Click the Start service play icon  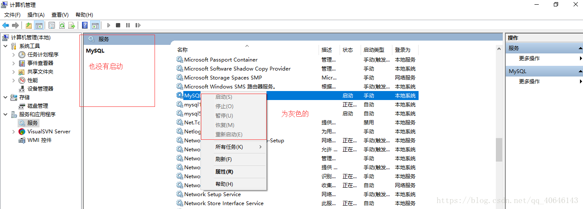tap(109, 25)
